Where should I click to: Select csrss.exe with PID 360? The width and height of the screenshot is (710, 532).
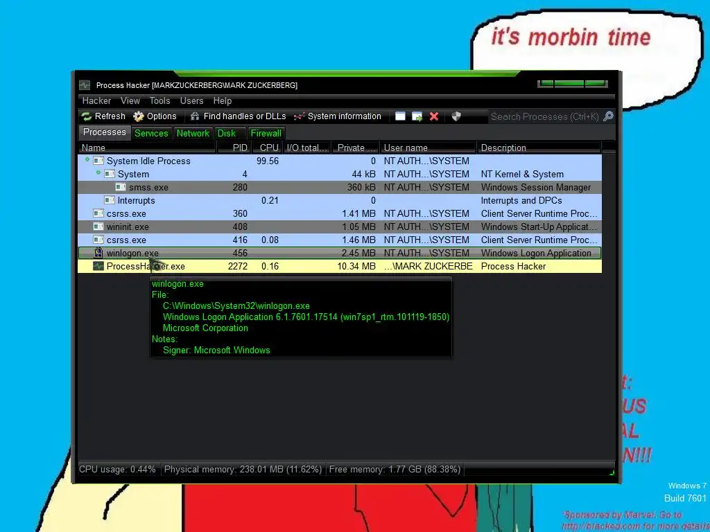pyautogui.click(x=340, y=213)
